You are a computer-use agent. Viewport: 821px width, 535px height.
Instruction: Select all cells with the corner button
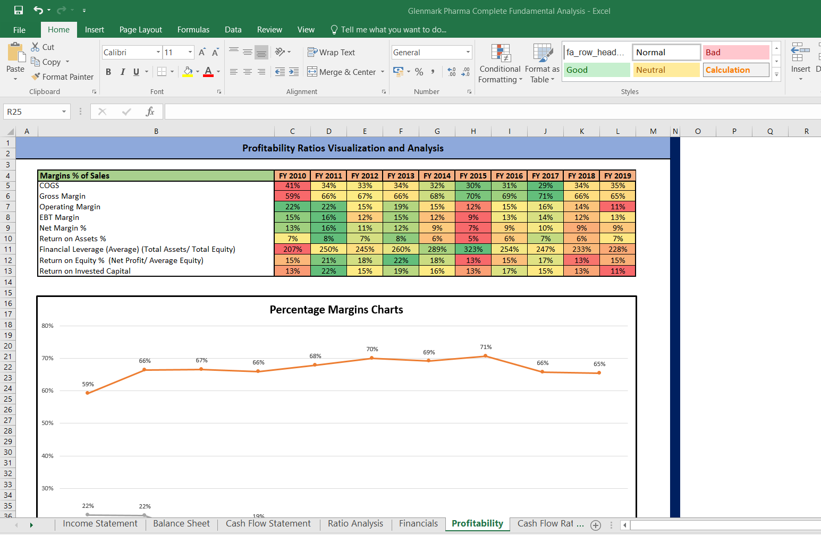coord(10,131)
